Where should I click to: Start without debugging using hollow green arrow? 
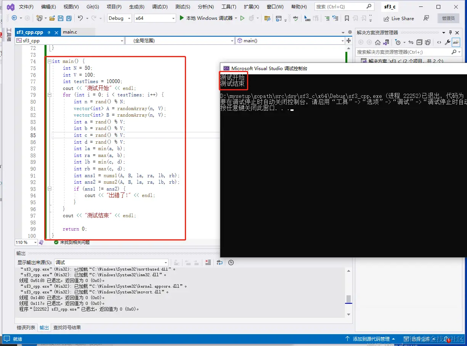[x=242, y=18]
